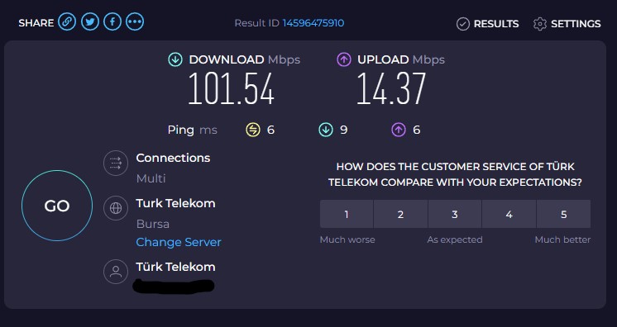Image resolution: width=617 pixels, height=327 pixels.
Task: Rate customer service 3 As expected
Action: 455,214
